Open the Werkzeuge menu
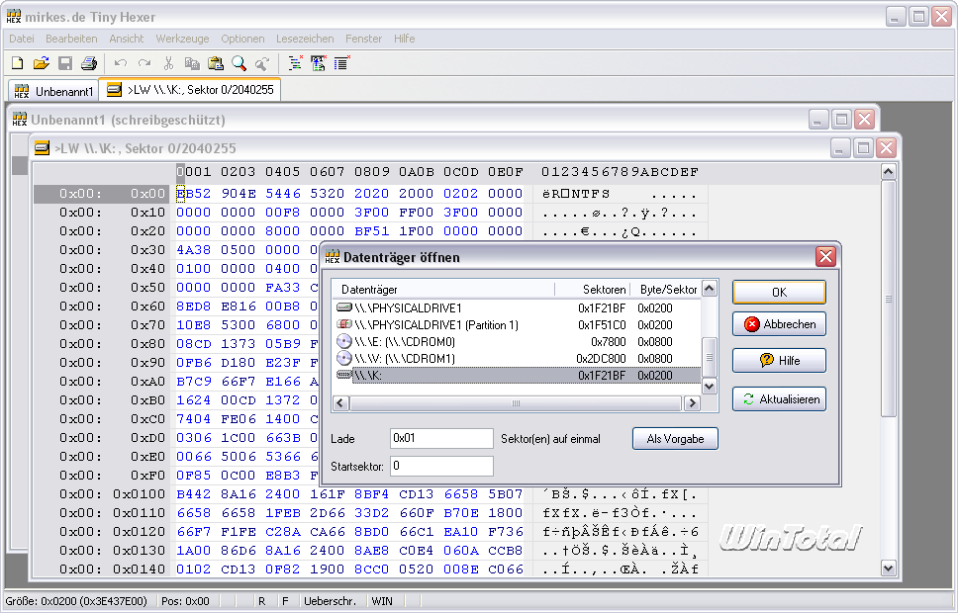 click(182, 39)
